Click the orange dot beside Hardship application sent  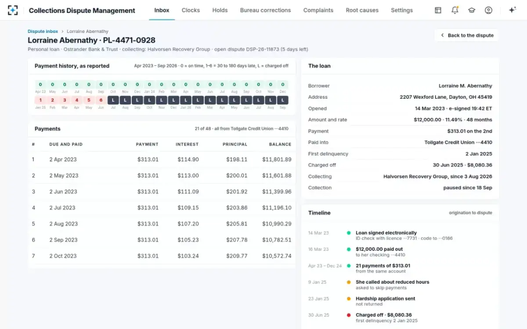349,299
